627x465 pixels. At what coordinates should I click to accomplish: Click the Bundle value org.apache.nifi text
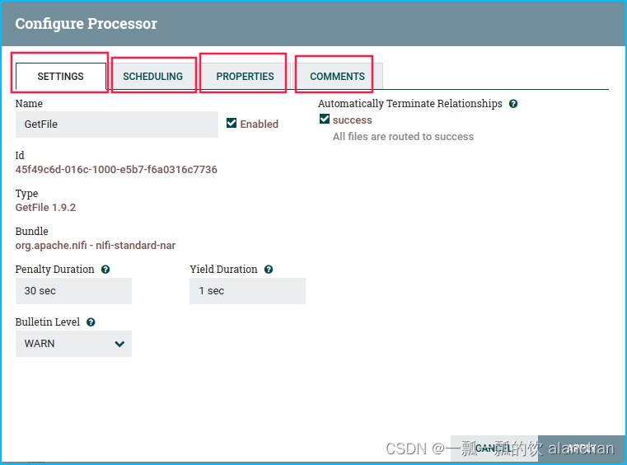click(x=96, y=246)
